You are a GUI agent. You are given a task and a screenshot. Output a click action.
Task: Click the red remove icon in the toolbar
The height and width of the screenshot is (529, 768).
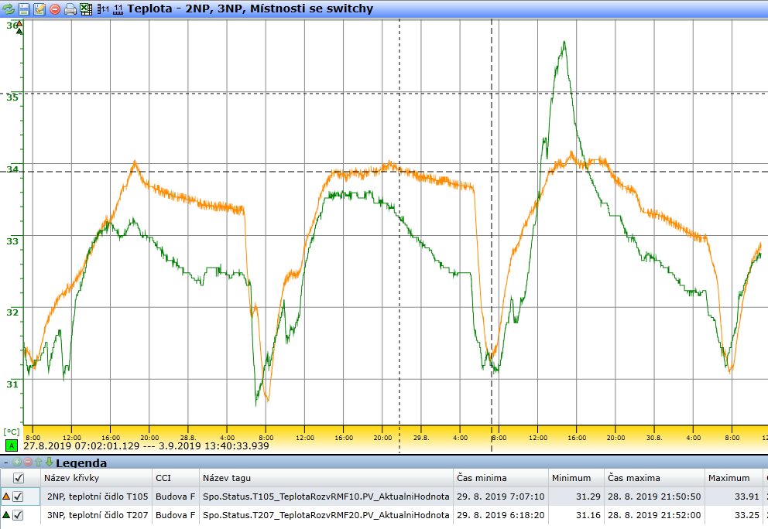pos(55,9)
